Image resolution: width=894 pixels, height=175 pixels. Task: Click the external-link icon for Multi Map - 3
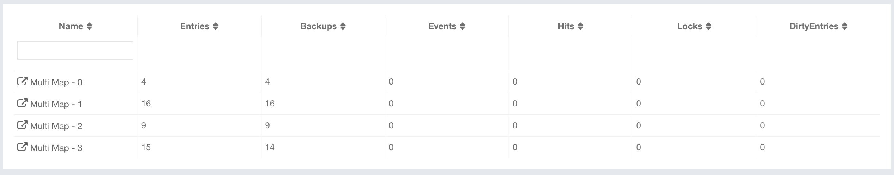pyautogui.click(x=22, y=147)
